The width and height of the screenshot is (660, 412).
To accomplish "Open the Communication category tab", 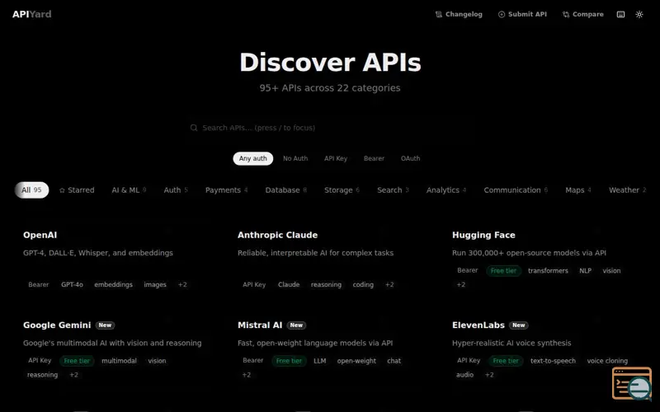I will pos(516,190).
